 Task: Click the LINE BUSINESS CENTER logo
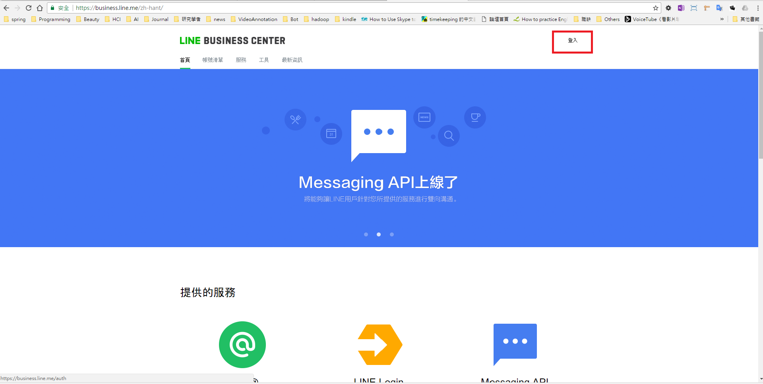coord(232,40)
